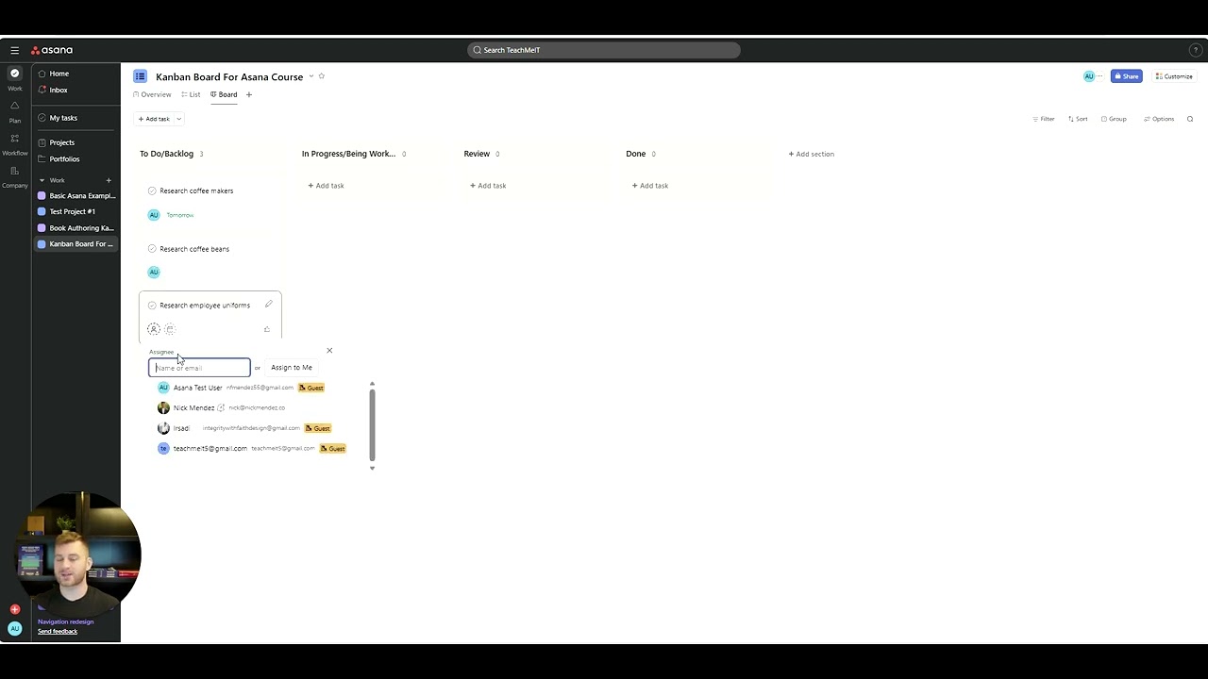Open the Workflow icon in left rail
Screen dimensions: 1208x679
tap(14, 138)
